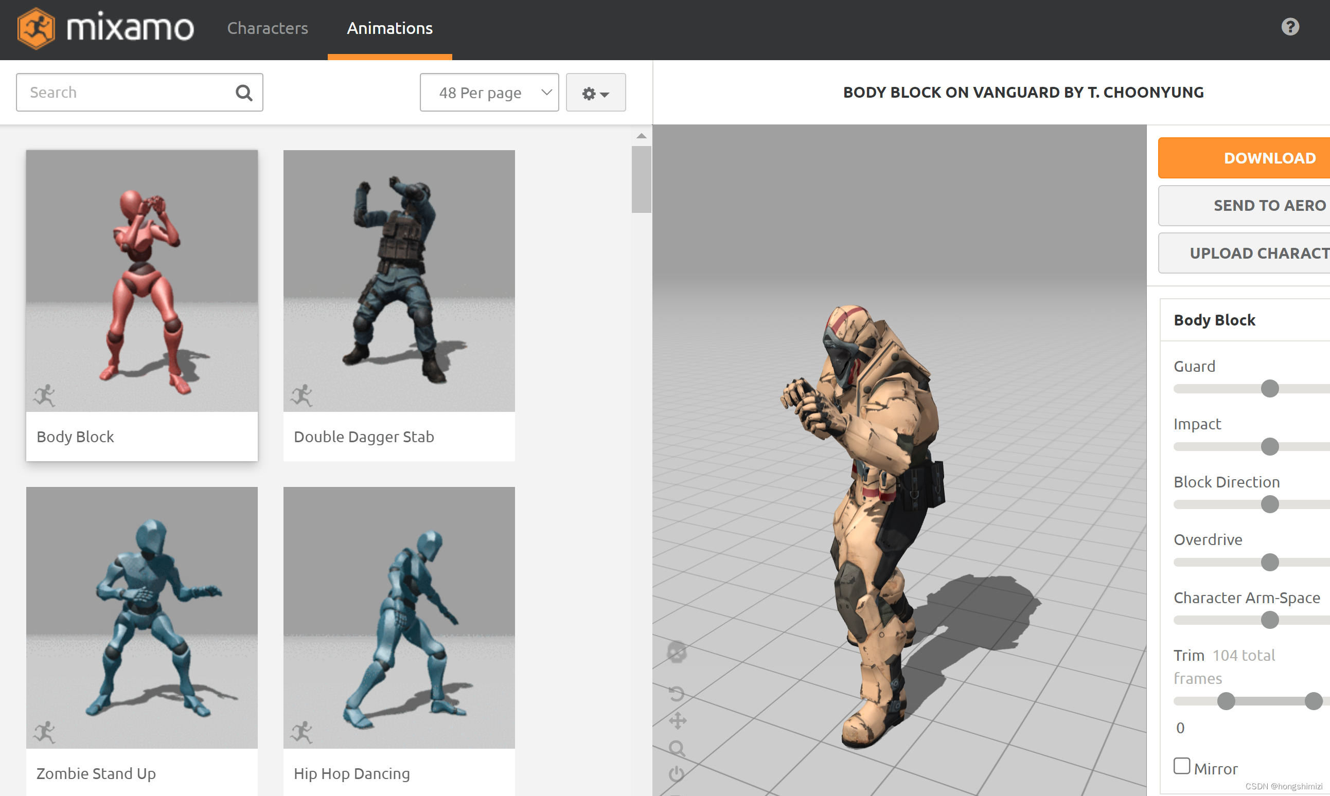Open the gear settings dropdown
This screenshot has width=1330, height=796.
click(595, 93)
